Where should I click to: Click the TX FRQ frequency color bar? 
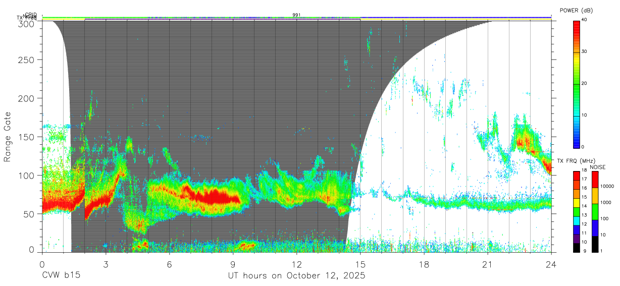click(x=577, y=211)
